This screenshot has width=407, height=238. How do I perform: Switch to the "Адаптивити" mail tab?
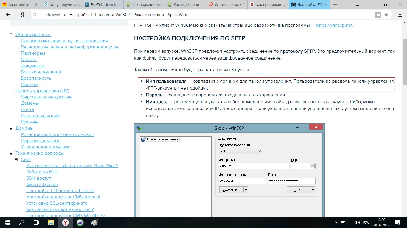(20, 5)
